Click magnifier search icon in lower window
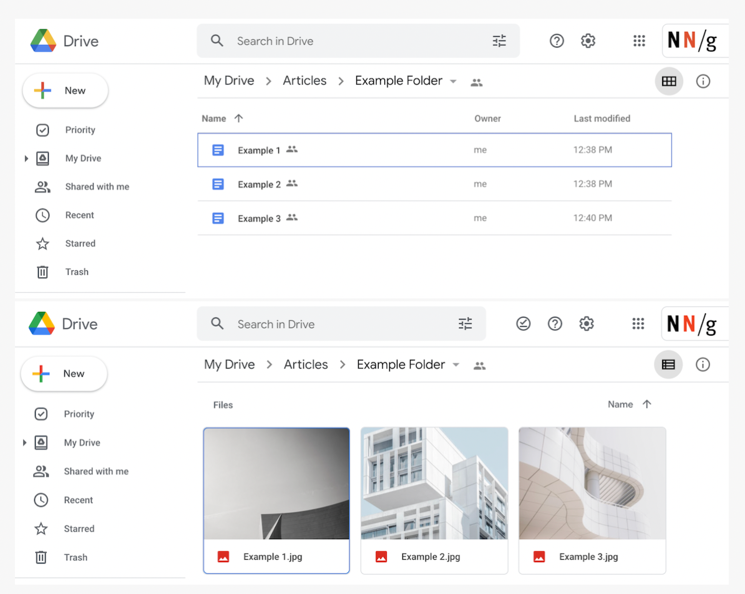The height and width of the screenshot is (594, 745). 217,324
